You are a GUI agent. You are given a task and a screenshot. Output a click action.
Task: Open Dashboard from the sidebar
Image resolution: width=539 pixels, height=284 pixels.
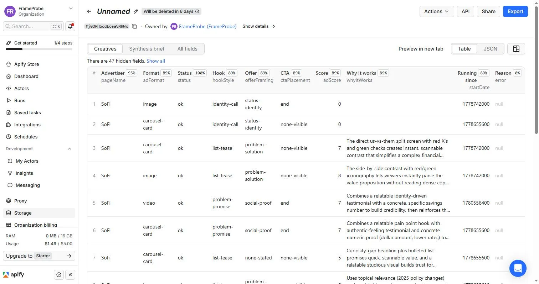pos(39,76)
